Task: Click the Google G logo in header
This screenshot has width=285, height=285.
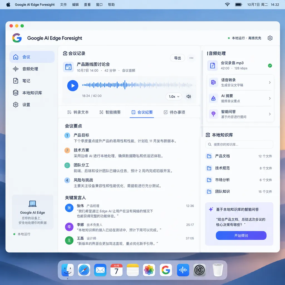Action: 17,38
